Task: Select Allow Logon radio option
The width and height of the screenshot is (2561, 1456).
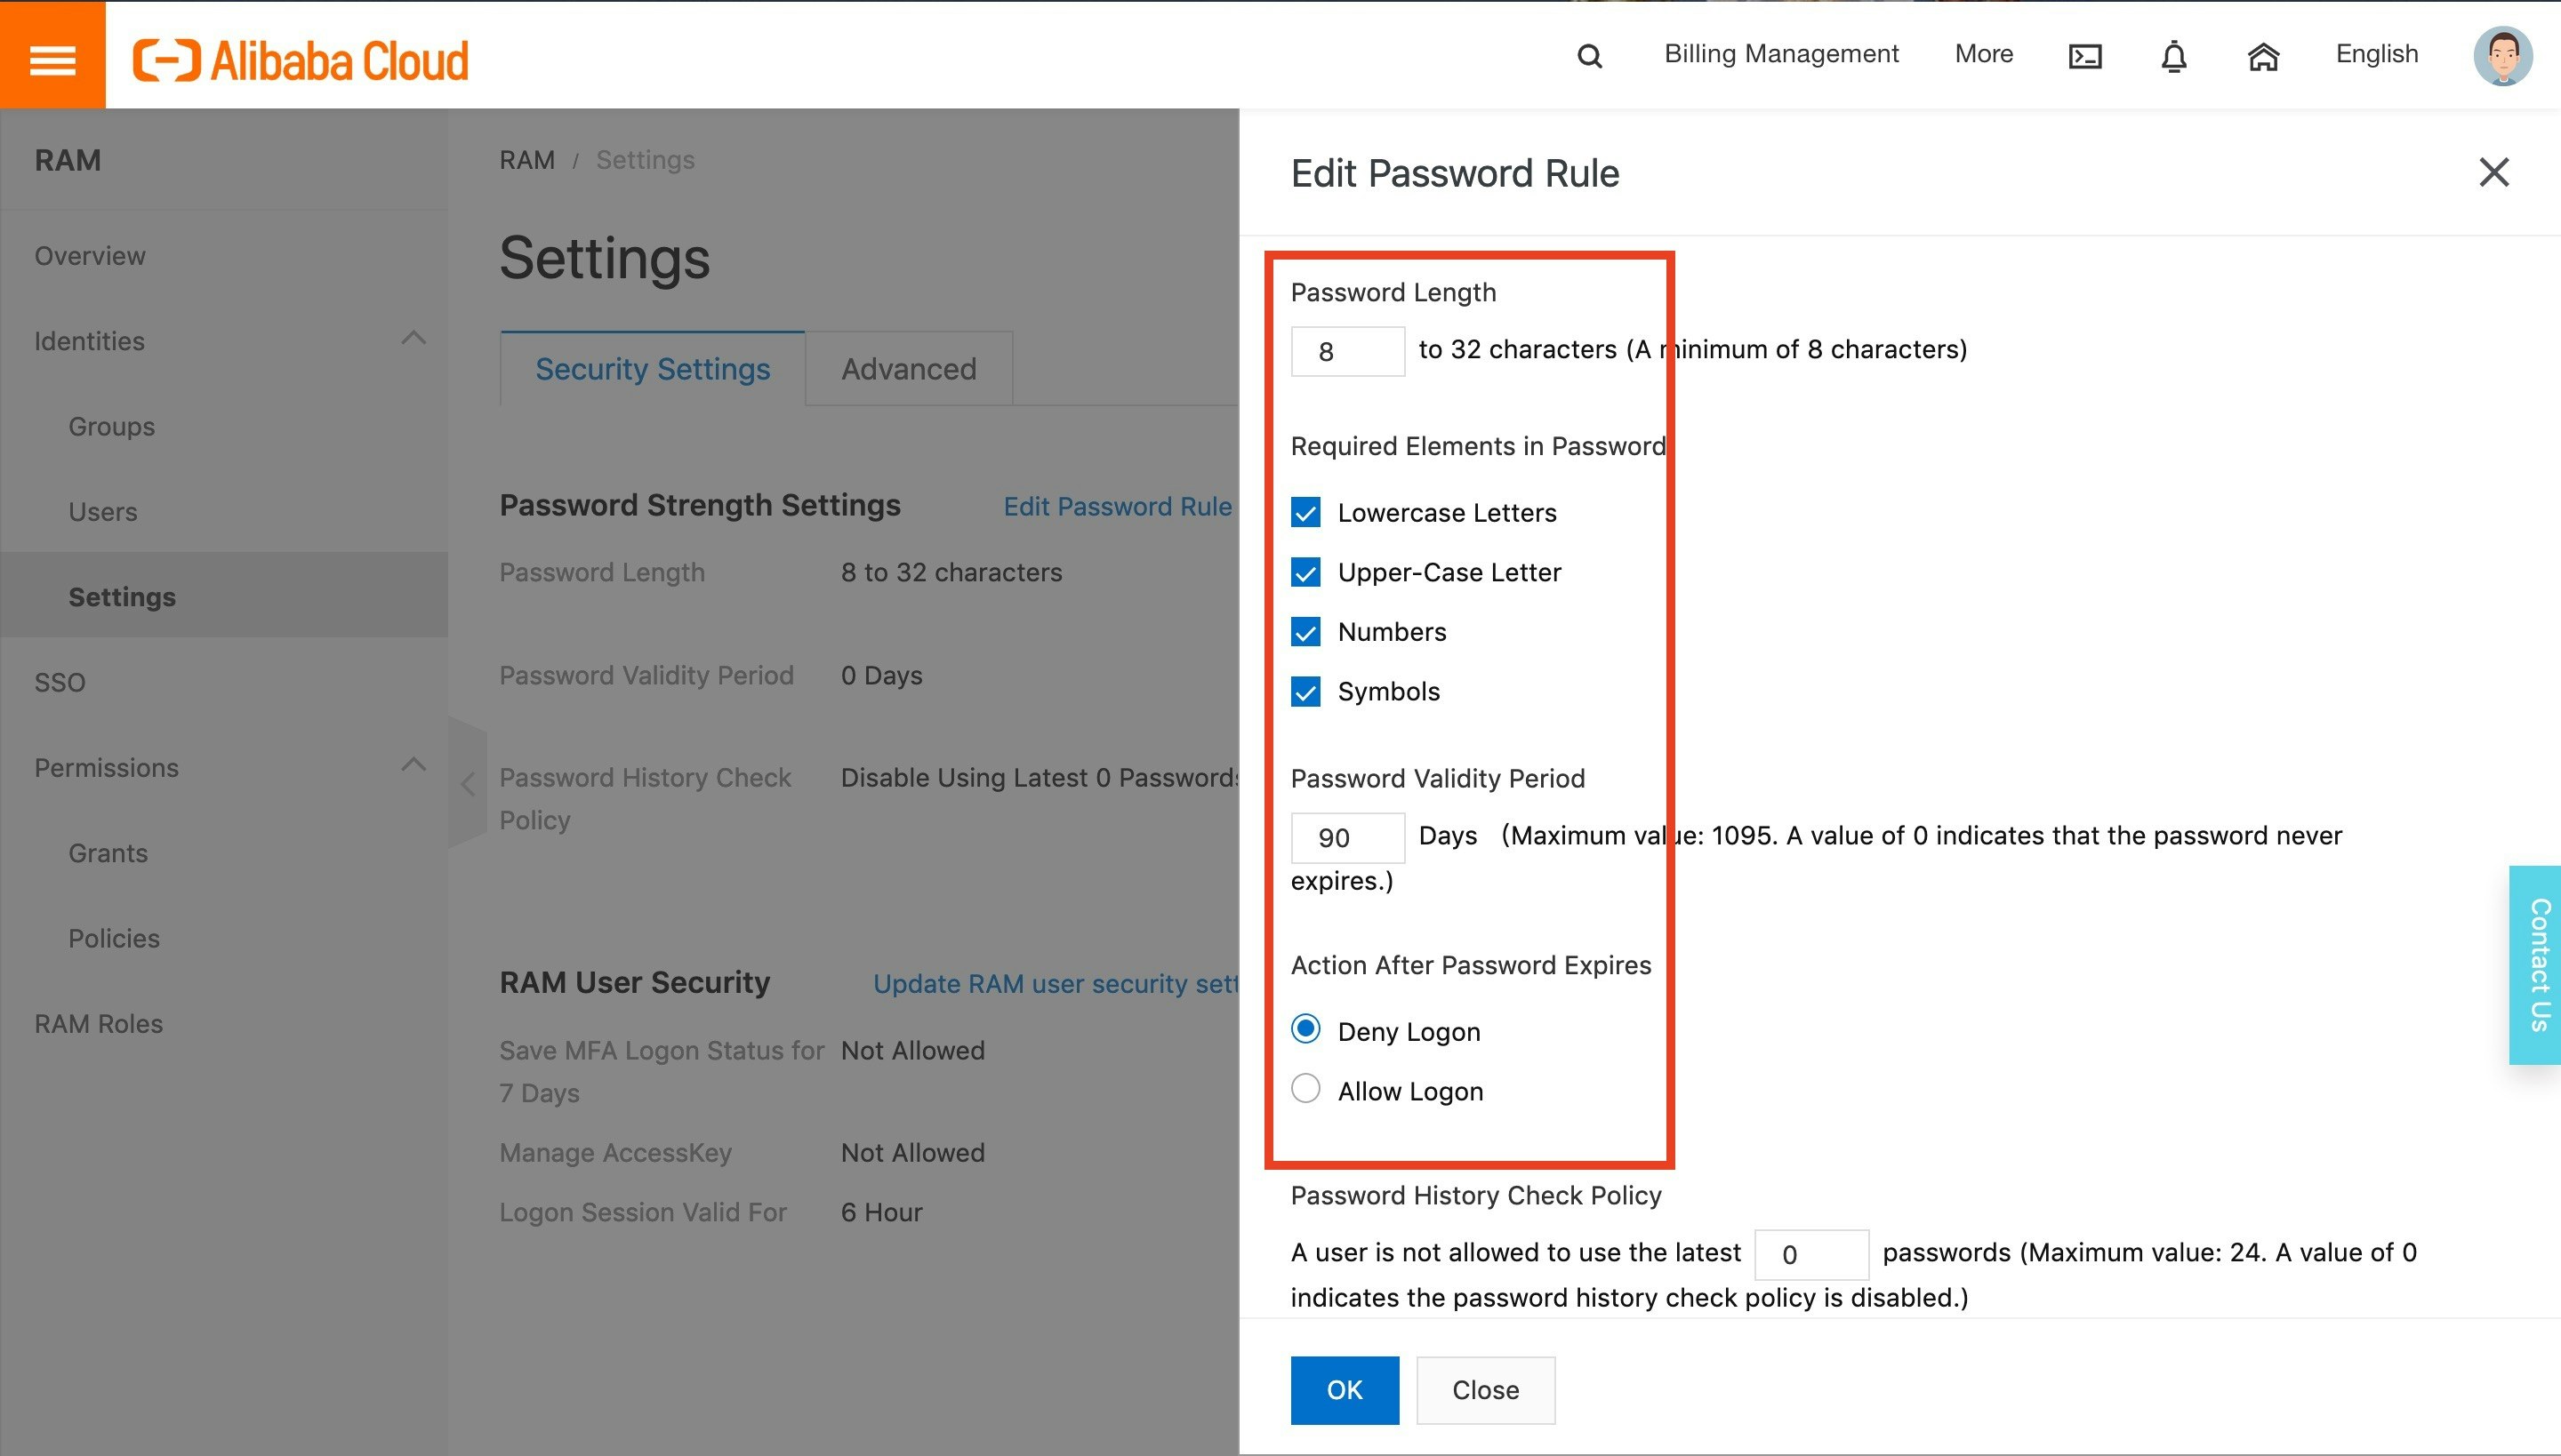Action: [1305, 1089]
